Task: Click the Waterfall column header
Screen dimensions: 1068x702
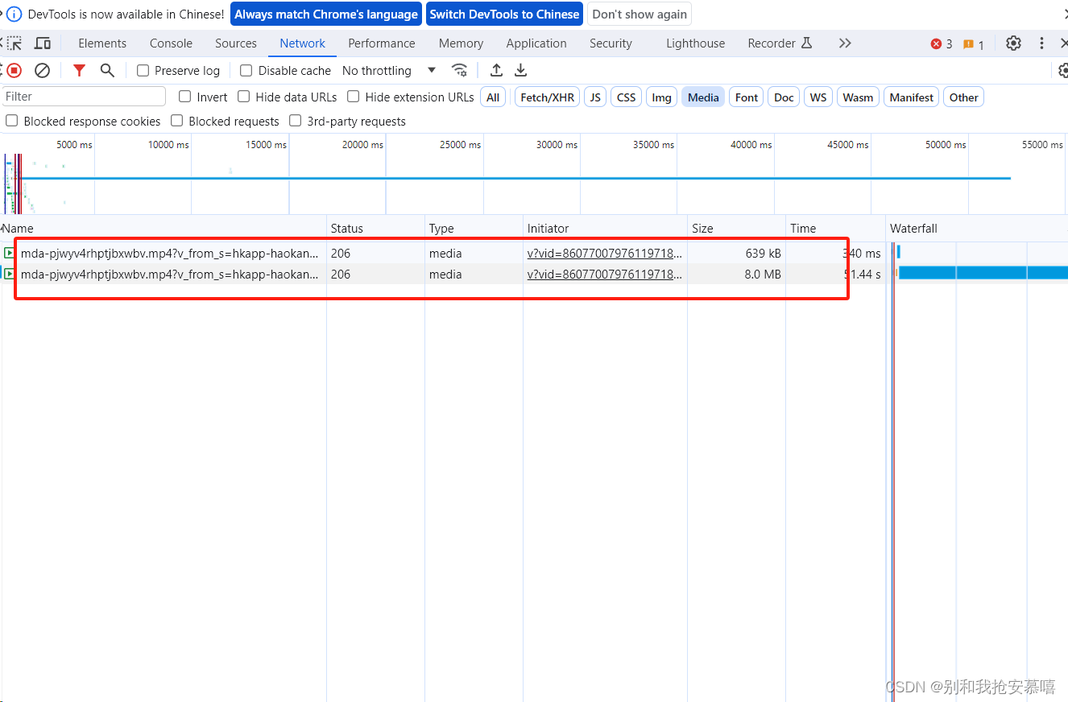Action: click(977, 229)
